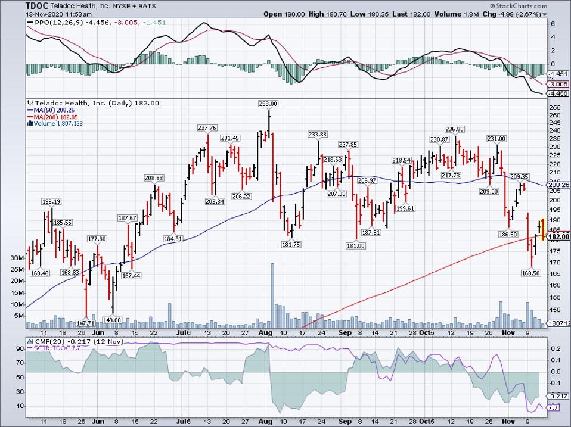Image resolution: width=571 pixels, height=427 pixels.
Task: Click the PPO(12,26,9) black line legend marker
Action: [x=30, y=23]
